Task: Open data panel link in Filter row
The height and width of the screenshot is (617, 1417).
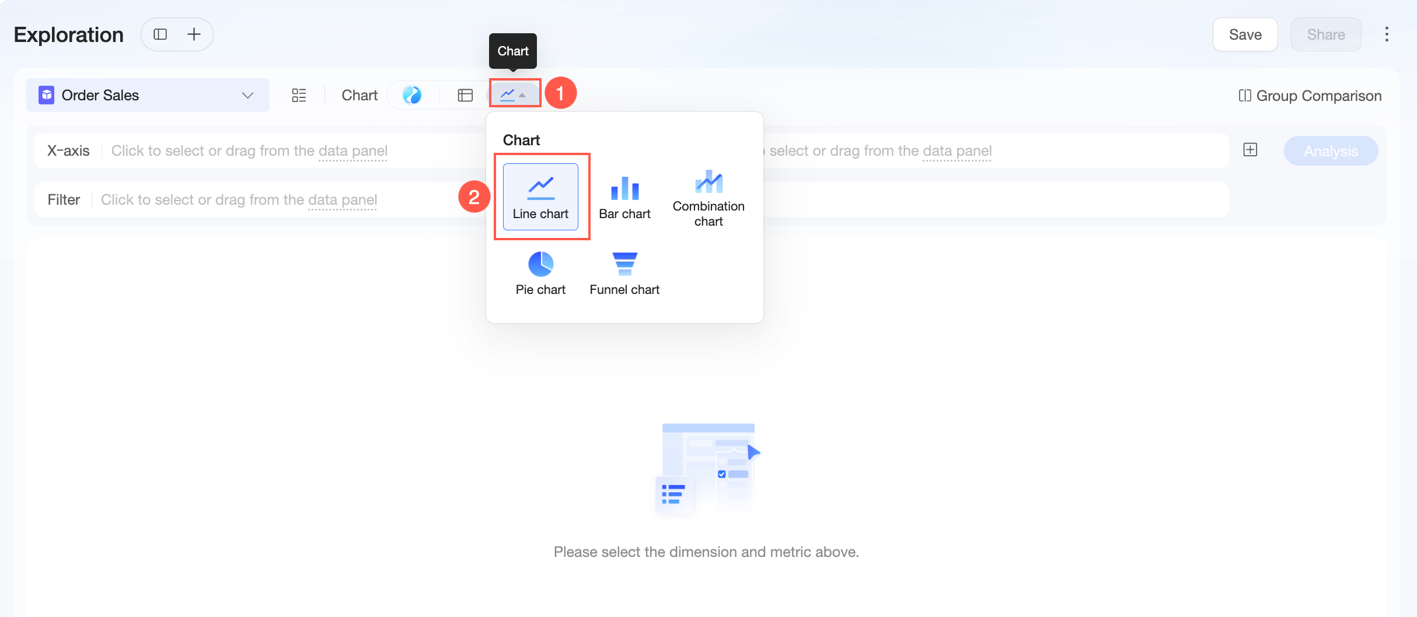Action: (x=343, y=200)
